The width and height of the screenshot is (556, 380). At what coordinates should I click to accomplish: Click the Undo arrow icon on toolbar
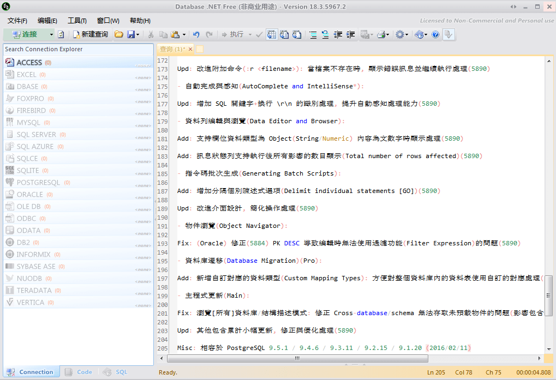pyautogui.click(x=196, y=34)
